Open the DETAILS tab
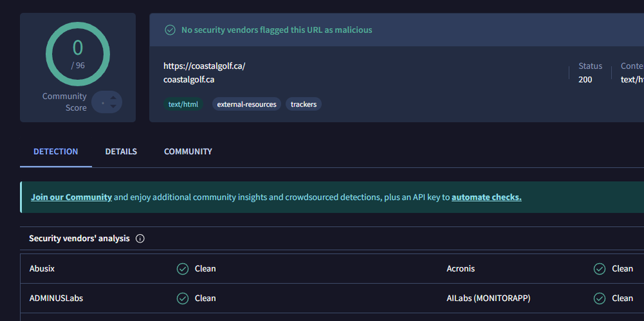644x321 pixels. (121, 151)
